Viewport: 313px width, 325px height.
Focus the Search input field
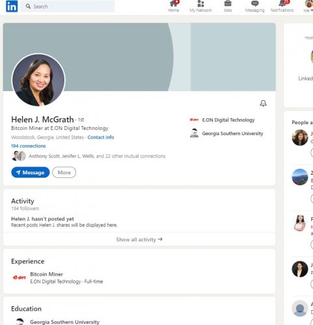[68, 6]
